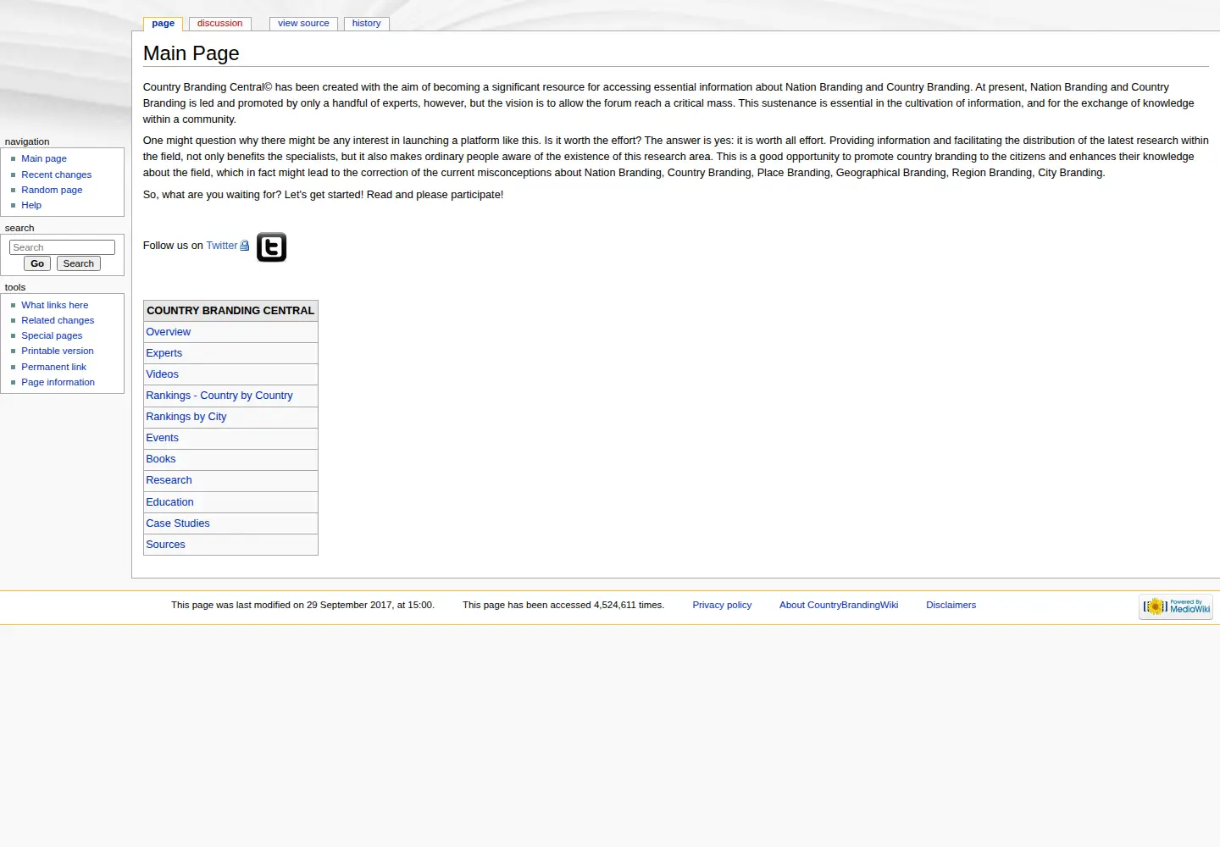
Task: Click the page accessed 4,524,611 times text
Action: 563,605
